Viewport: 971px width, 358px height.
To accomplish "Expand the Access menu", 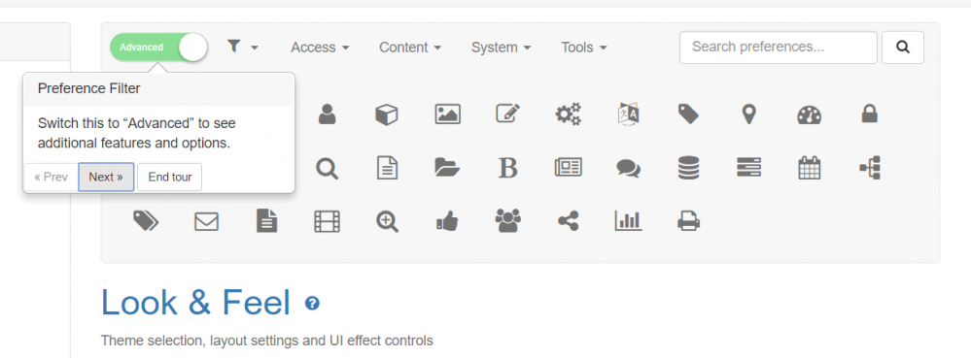I will pos(320,48).
